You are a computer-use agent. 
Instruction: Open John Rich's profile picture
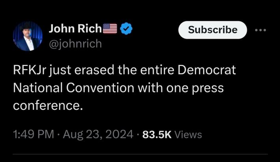pos(28,36)
